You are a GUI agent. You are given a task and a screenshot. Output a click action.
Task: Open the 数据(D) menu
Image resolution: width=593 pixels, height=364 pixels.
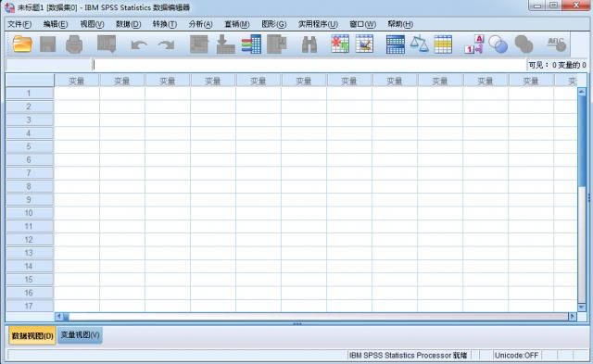click(x=128, y=24)
